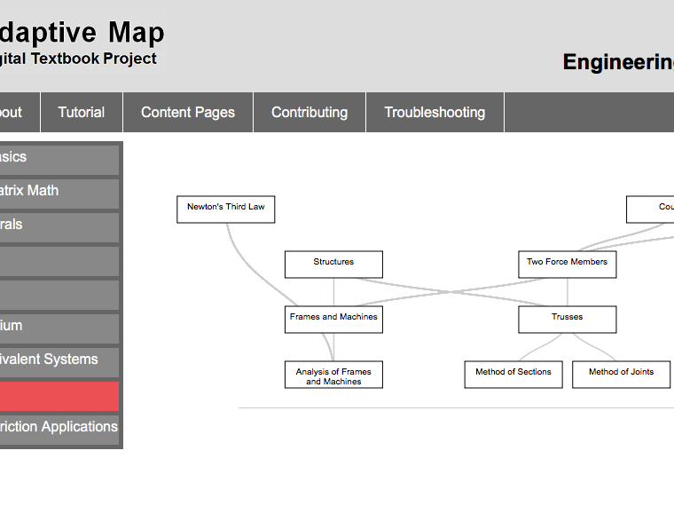The image size is (674, 506).
Task: Open the partially visible About menu item
Action: pos(20,113)
